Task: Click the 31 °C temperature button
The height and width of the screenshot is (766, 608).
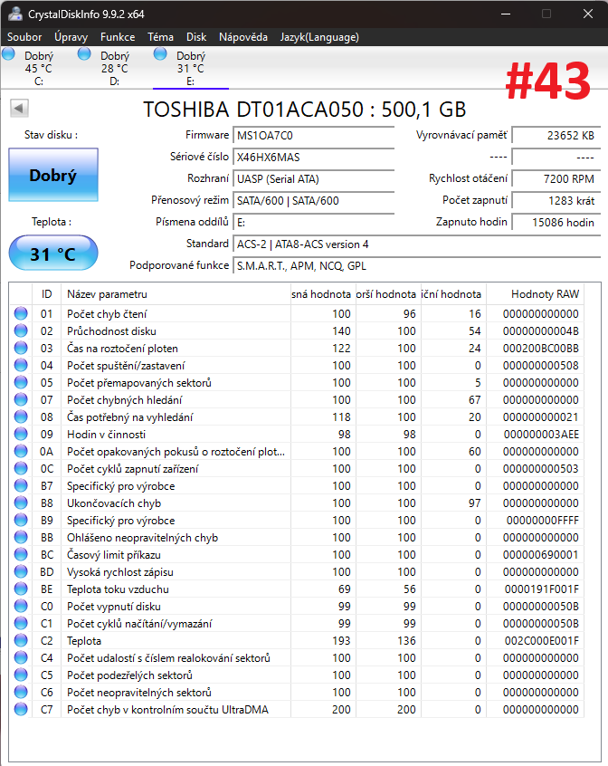Action: (53, 253)
